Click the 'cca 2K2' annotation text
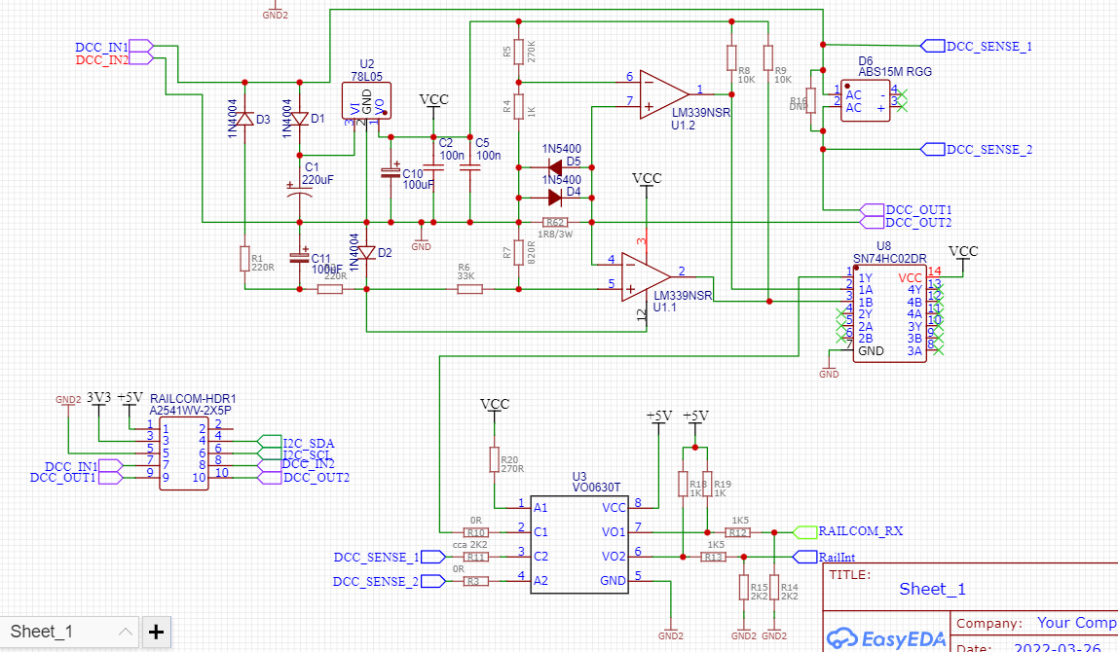This screenshot has width=1118, height=652. pyautogui.click(x=469, y=544)
